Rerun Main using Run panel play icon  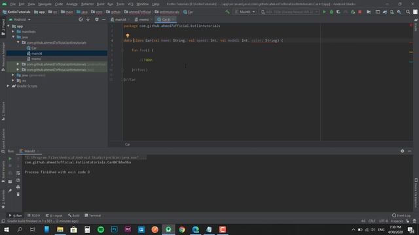tap(10, 159)
